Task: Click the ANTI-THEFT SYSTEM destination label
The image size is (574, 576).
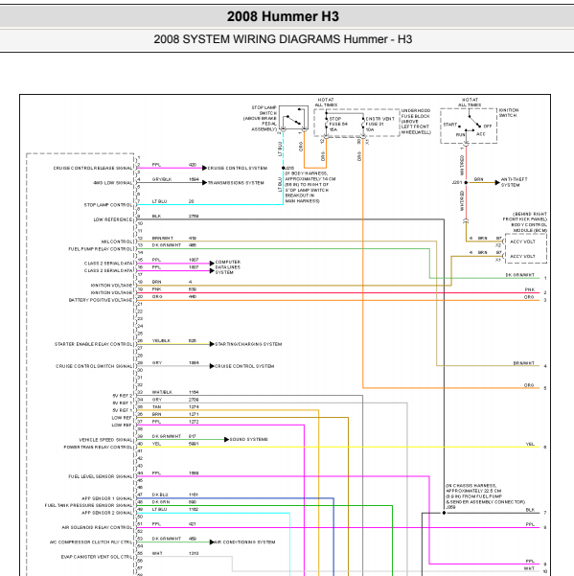Action: pyautogui.click(x=514, y=182)
